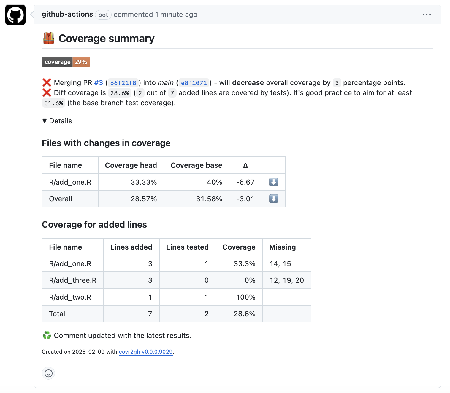Click the R/add_three.R file name cell
Image resolution: width=450 pixels, height=393 pixels.
72,280
